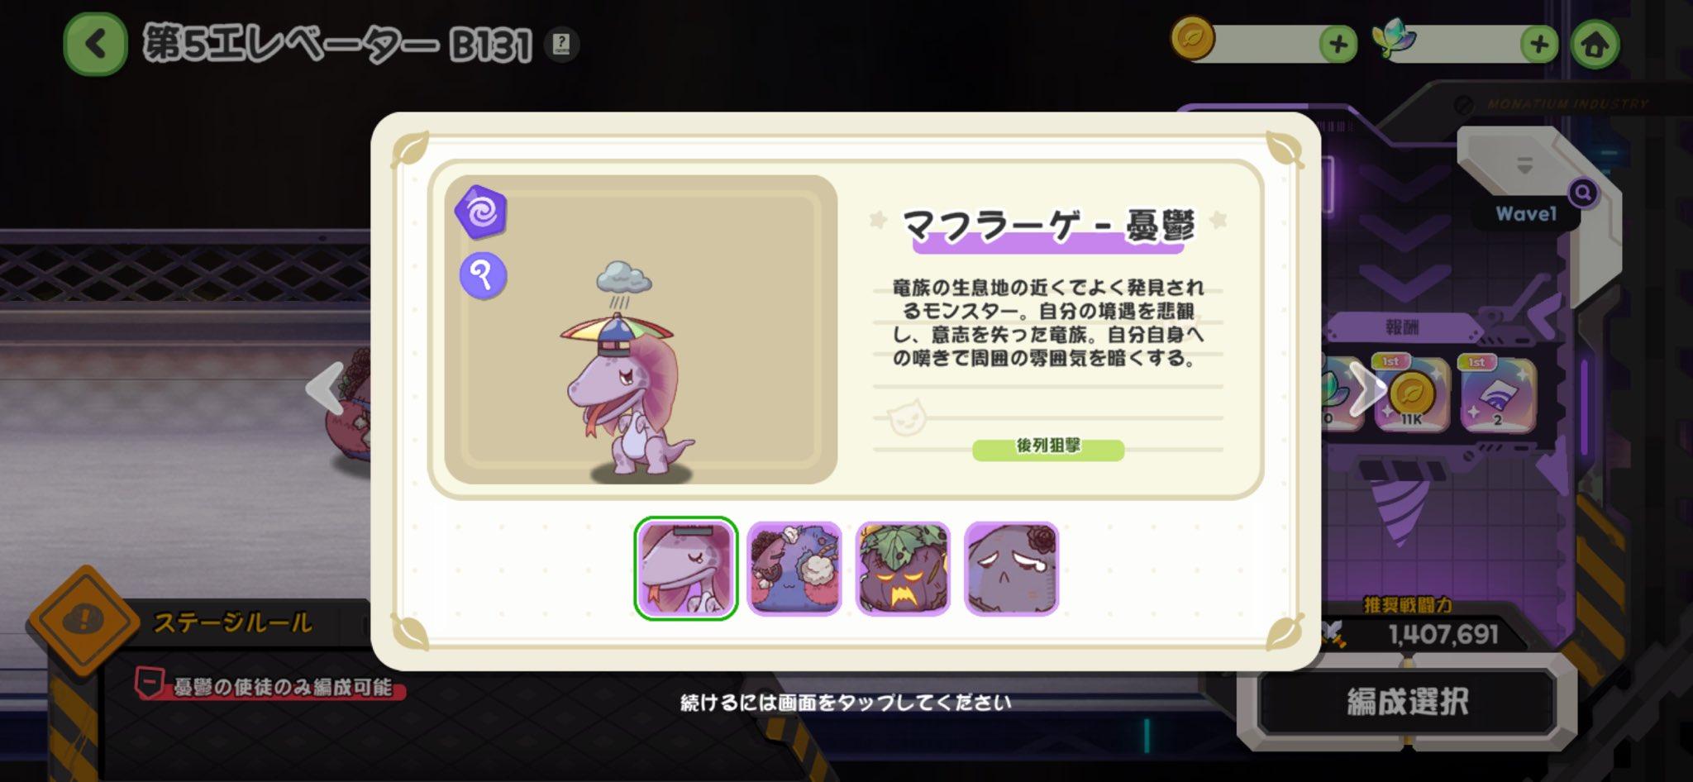Select the blue furry monster thumbnail
The image size is (1693, 782).
click(x=794, y=569)
